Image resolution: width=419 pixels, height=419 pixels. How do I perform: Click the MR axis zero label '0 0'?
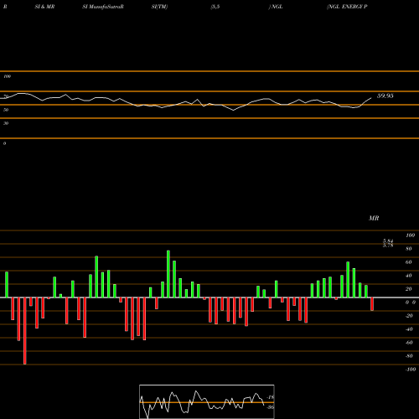tap(411, 303)
